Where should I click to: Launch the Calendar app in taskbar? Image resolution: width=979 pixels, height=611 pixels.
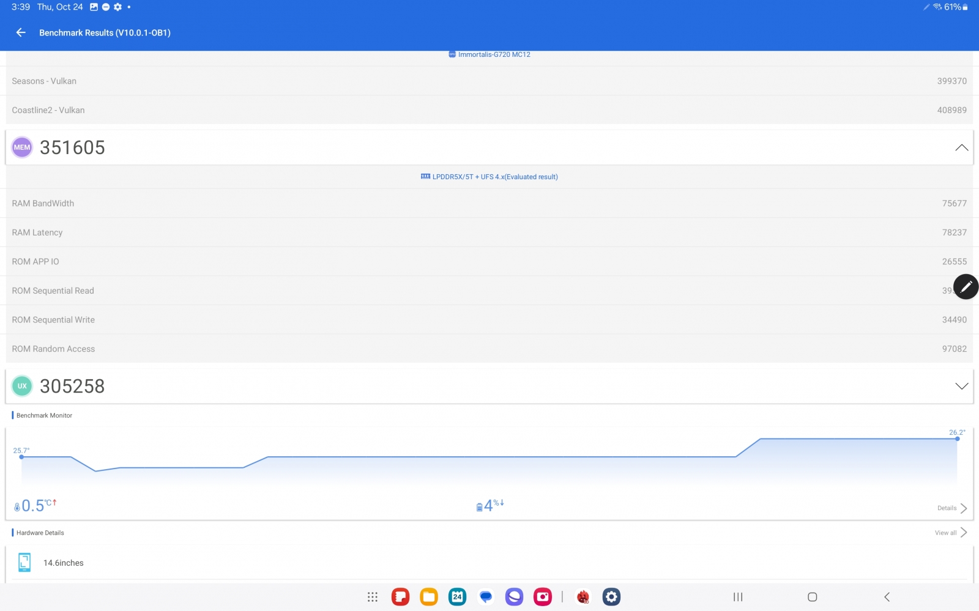click(457, 597)
